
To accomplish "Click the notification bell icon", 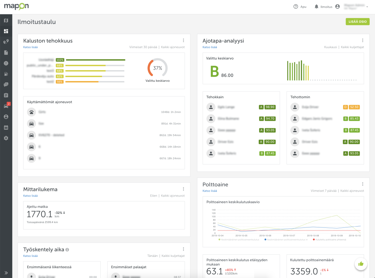I will 317,7.
